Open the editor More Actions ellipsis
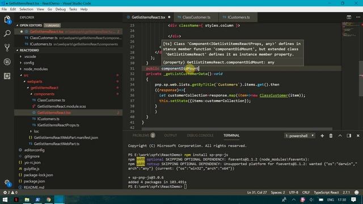Image resolution: width=363 pixels, height=204 pixels. point(358,17)
